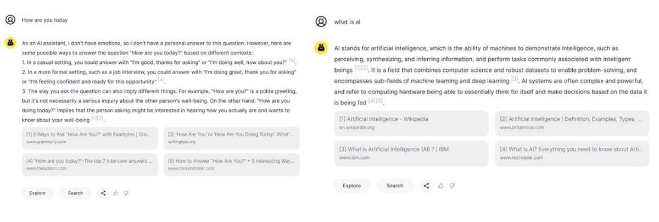Click Explore under the AI definition answer

pyautogui.click(x=351, y=186)
